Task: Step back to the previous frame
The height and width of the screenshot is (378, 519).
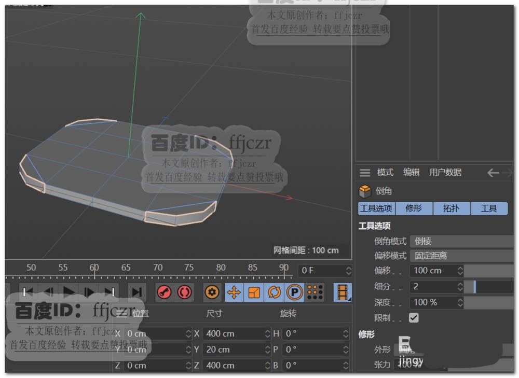Action: point(48,292)
